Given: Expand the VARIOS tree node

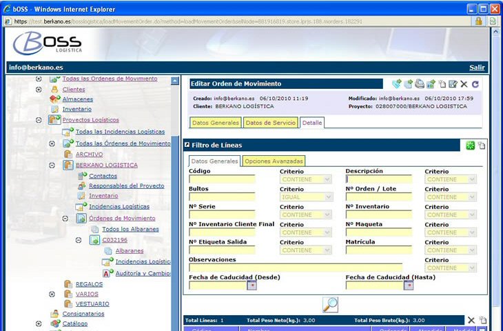Looking at the screenshot, I should [x=52, y=294].
